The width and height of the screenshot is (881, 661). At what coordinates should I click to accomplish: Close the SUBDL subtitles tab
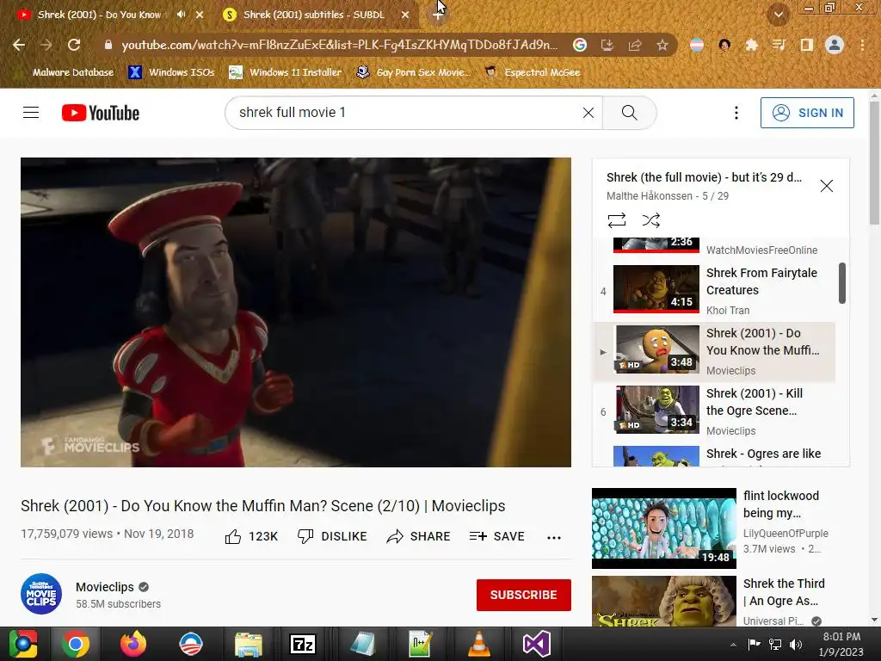(405, 15)
